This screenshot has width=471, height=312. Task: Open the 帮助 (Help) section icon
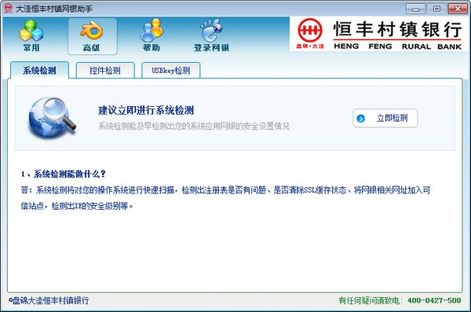pos(152,36)
